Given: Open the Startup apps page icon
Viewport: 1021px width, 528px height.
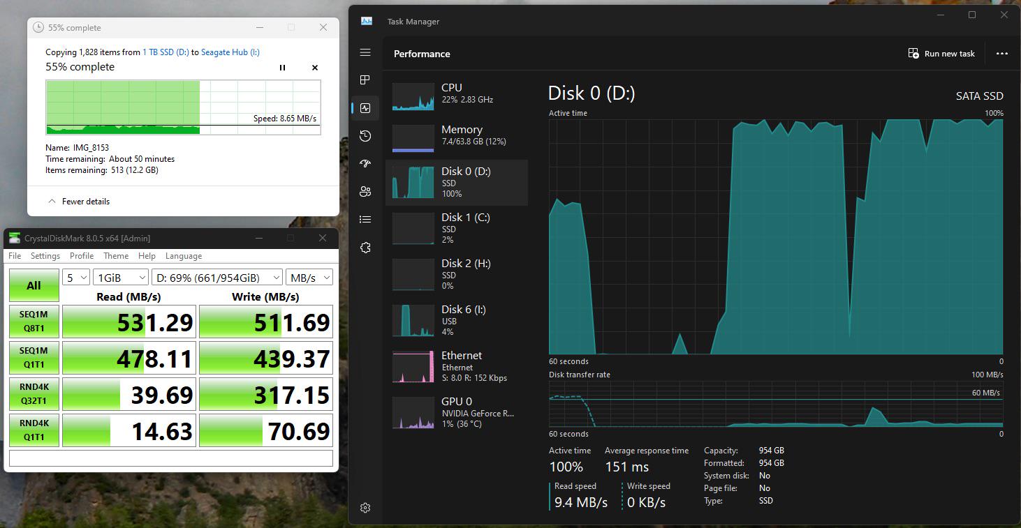Looking at the screenshot, I should (x=365, y=164).
